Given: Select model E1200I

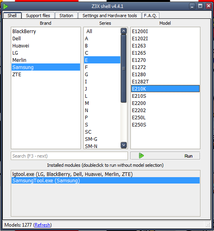Looking at the screenshot, I should [x=165, y=32].
